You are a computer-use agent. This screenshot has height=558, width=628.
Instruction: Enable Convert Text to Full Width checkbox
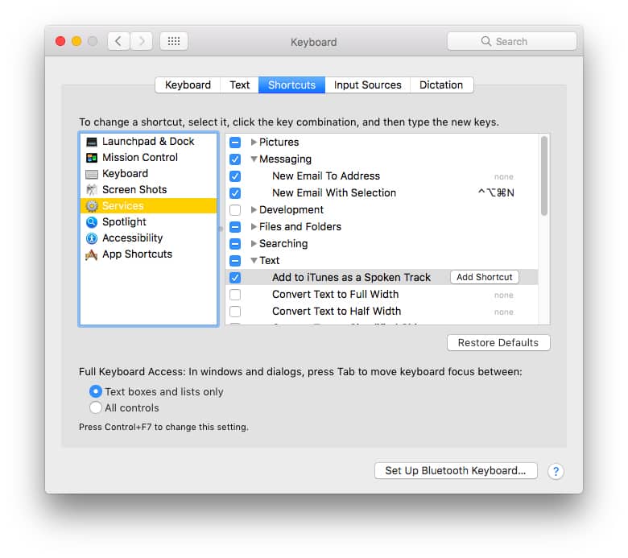(x=235, y=295)
